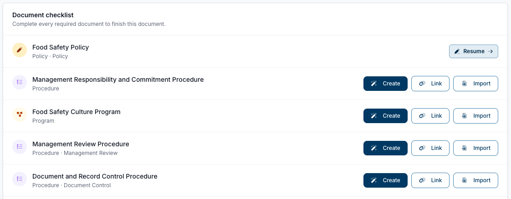Screen dimensions: 511x199
Task: Click the orange program icon for Food Safety Culture
Action: click(x=20, y=114)
